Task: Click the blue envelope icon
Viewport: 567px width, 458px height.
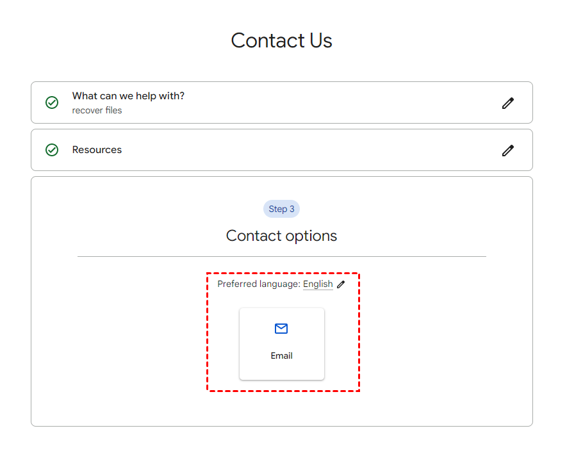Action: tap(281, 329)
